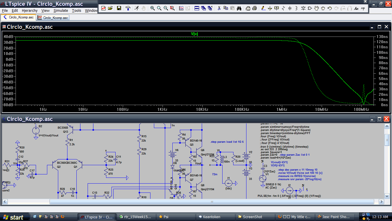Screen dimensions: 392x221
Task: Maximize the schematic pane
Action: 380,119
